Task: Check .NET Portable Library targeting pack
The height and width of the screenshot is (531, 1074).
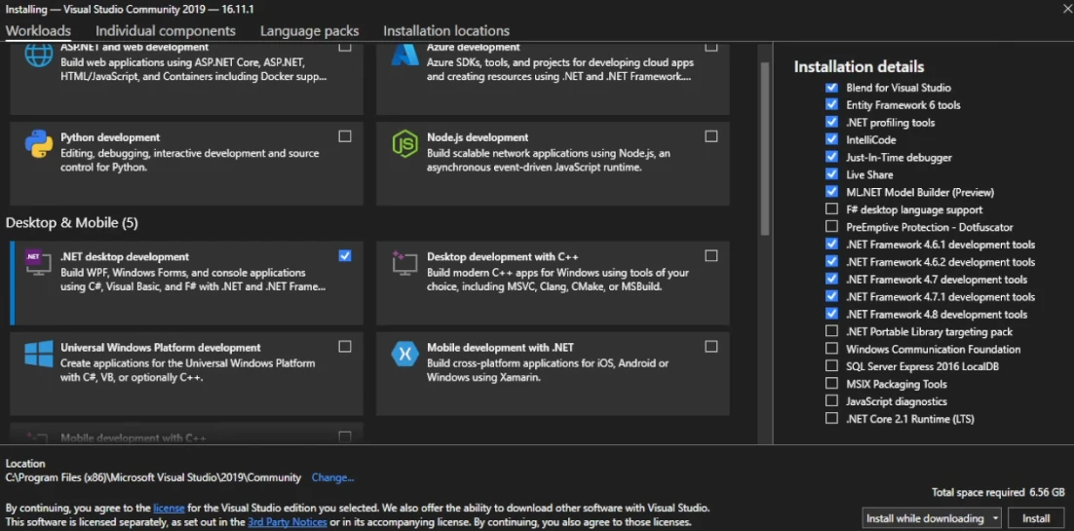Action: pyautogui.click(x=831, y=331)
